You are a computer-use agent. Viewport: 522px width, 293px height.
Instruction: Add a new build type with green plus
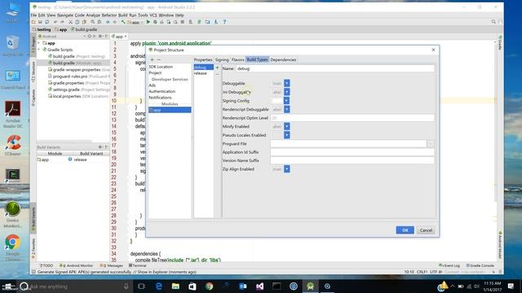tap(218, 68)
